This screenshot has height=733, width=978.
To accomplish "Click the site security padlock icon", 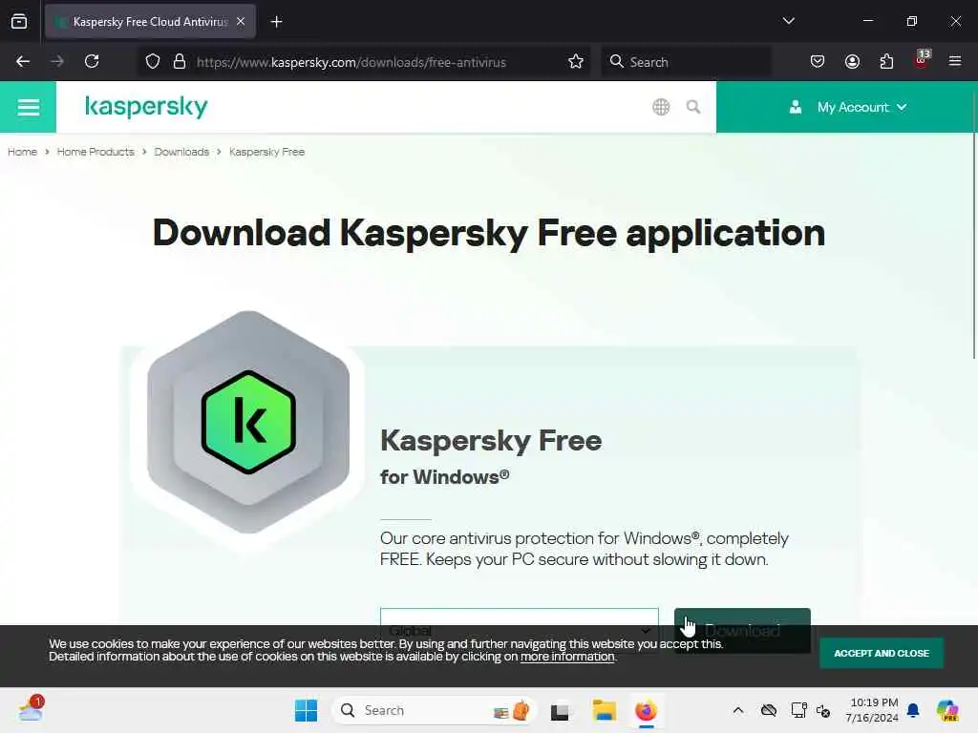I will [x=180, y=62].
